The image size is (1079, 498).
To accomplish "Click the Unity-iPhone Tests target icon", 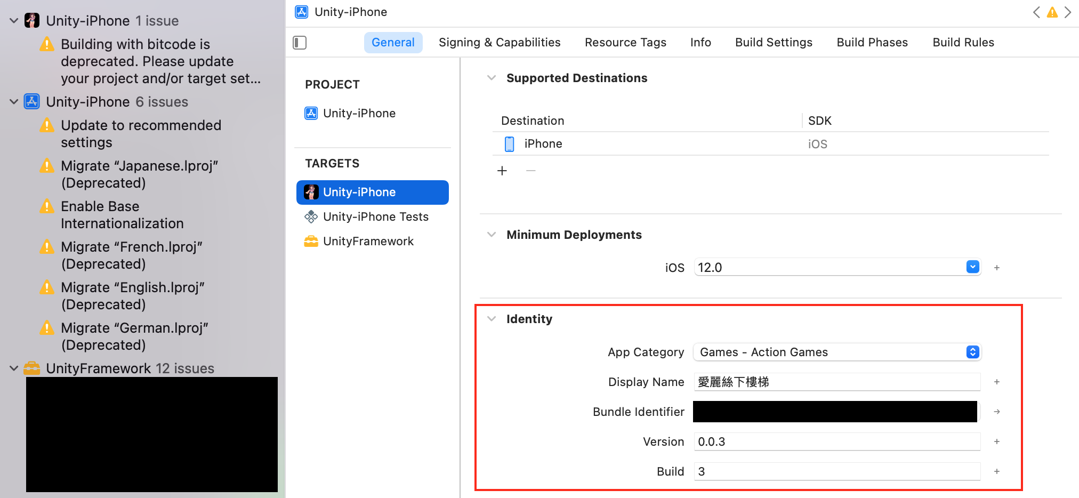I will pos(311,217).
